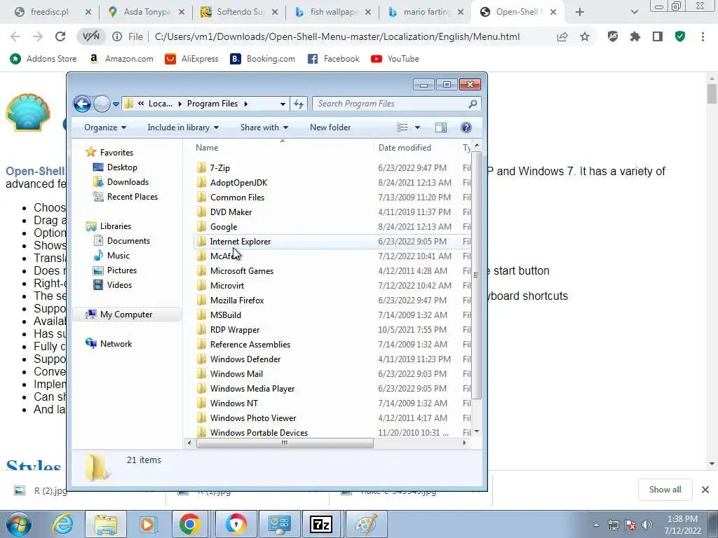
Task: Click the refresh icon next to address bar
Action: [x=299, y=104]
